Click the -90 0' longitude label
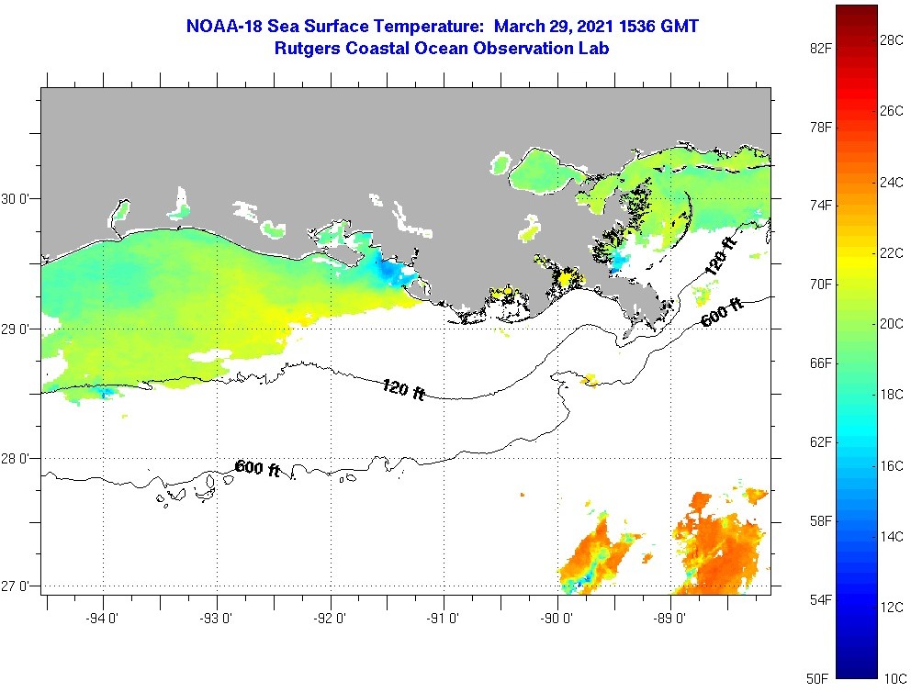The height and width of the screenshot is (692, 911). 557,619
